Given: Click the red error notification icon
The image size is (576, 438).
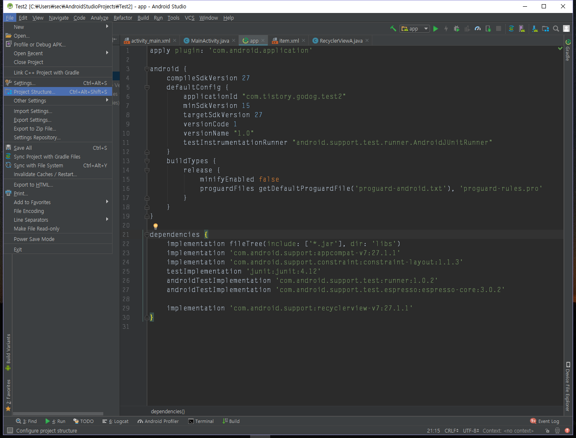Looking at the screenshot, I should coord(567,430).
